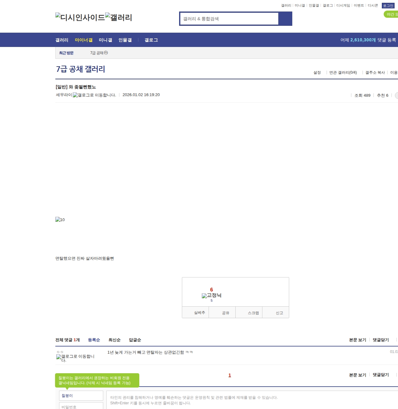The height and width of the screenshot is (409, 398).
Task: Click the 비밀번호 password field
Action: point(81,406)
